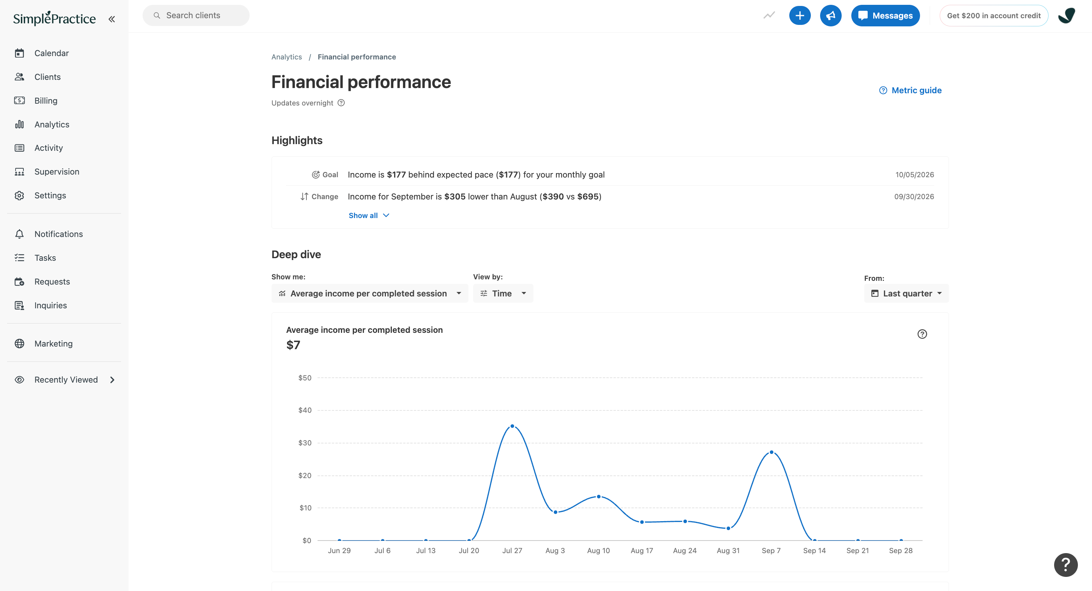Viewport: 1092px width, 591px height.
Task: Expand Recently Viewed chevron
Action: [x=112, y=380]
